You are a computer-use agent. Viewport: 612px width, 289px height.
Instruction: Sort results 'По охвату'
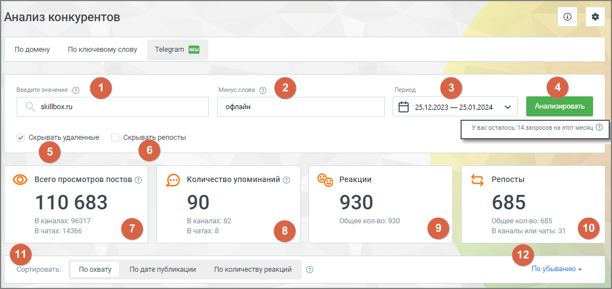[x=95, y=270]
